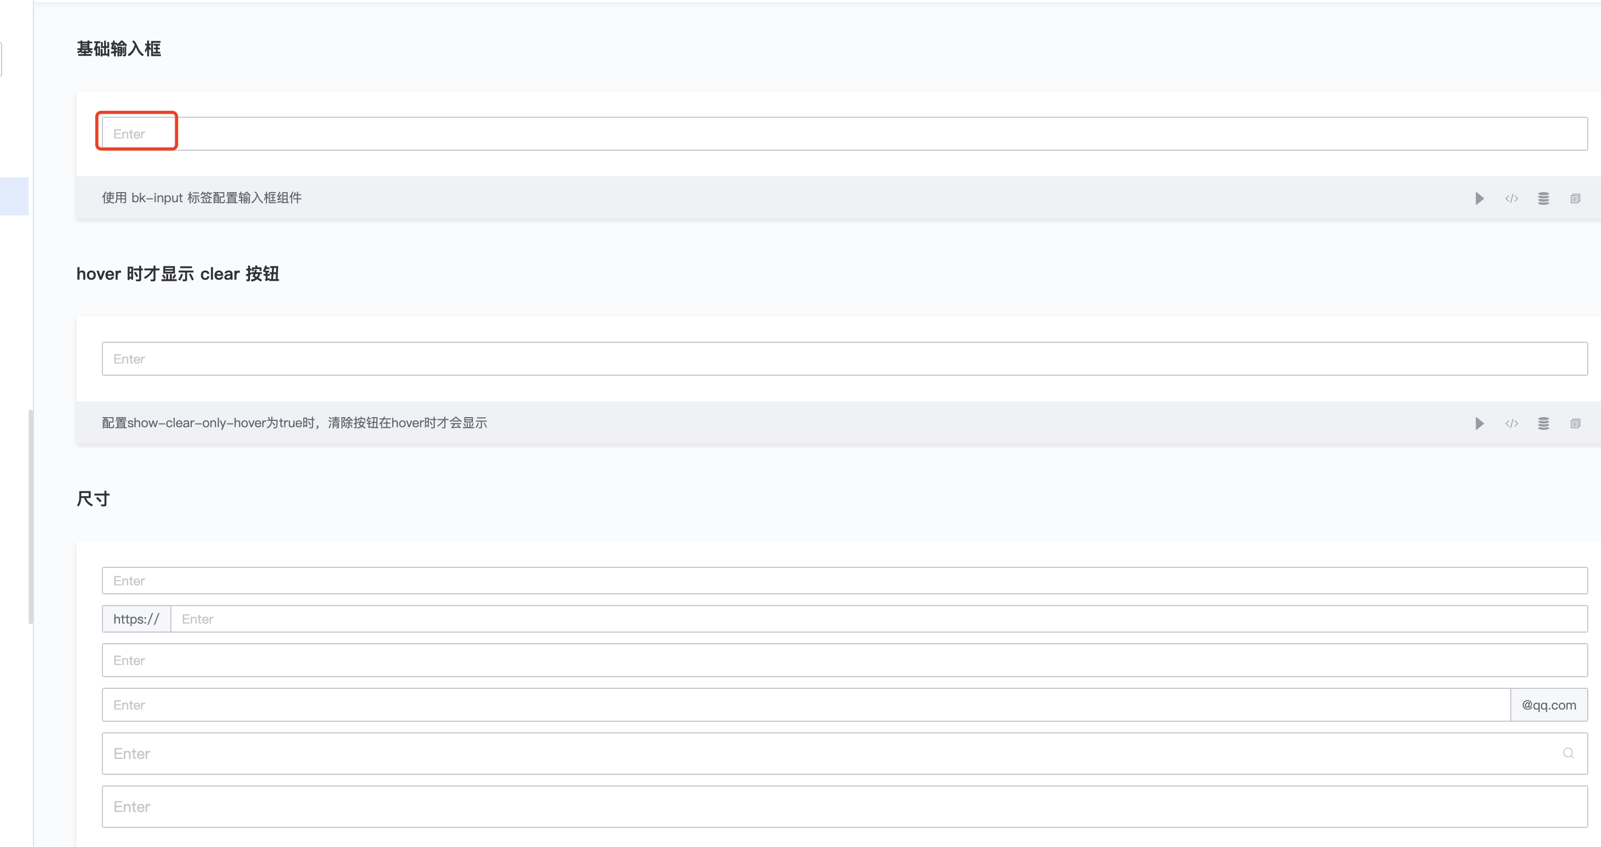Click the database stack icon in bk-input bar
The image size is (1601, 847).
[x=1543, y=198]
